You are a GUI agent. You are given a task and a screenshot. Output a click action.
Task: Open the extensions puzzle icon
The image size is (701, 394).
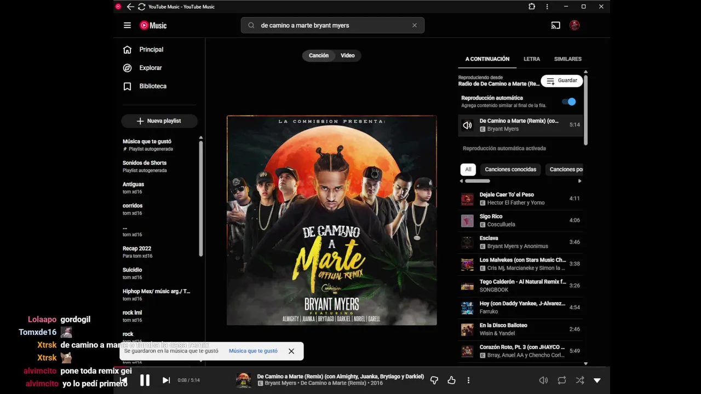coord(532,7)
